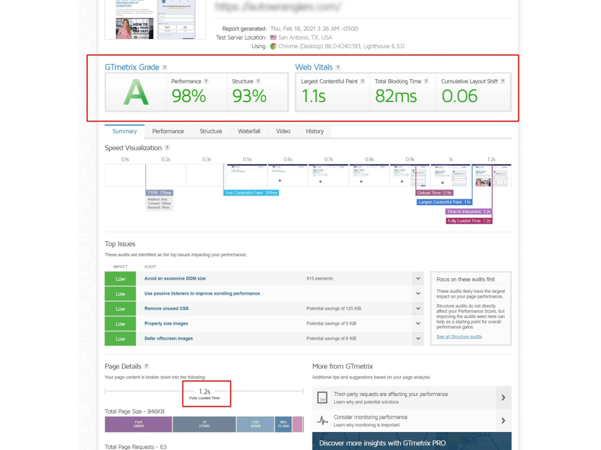Click 'Total Page Size - 846KB' text
601x450 pixels.
click(135, 412)
